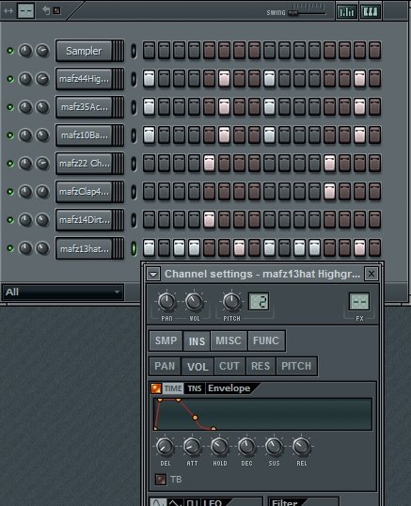Click the PAN knob in Channel settings

pos(166,301)
